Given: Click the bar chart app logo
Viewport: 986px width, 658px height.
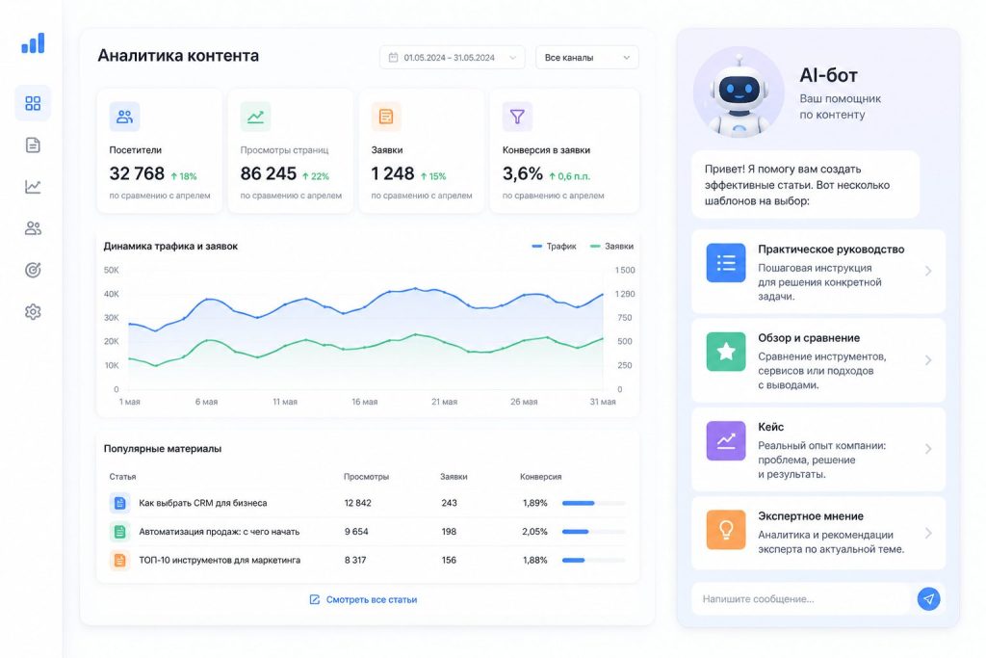Looking at the screenshot, I should point(33,42).
